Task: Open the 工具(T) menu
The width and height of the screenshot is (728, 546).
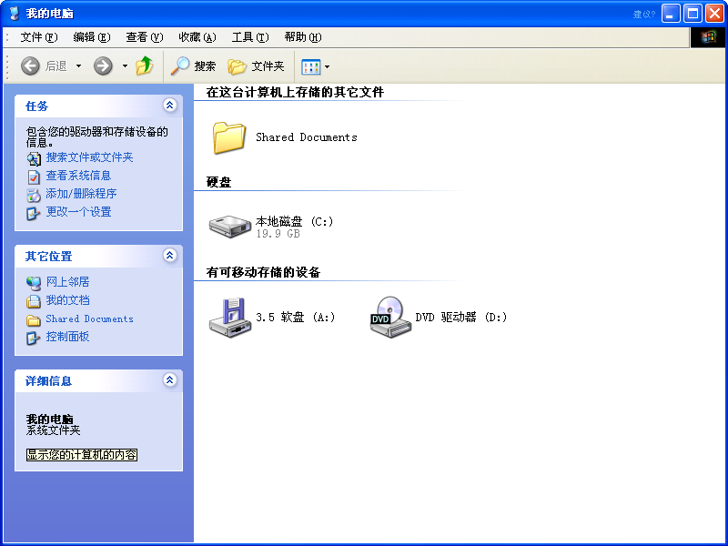Action: (250, 37)
